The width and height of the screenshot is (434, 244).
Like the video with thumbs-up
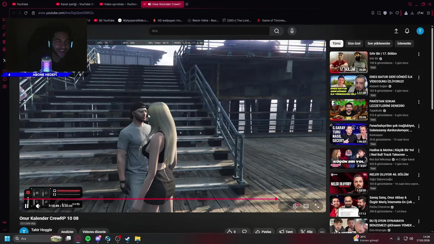[232, 232]
